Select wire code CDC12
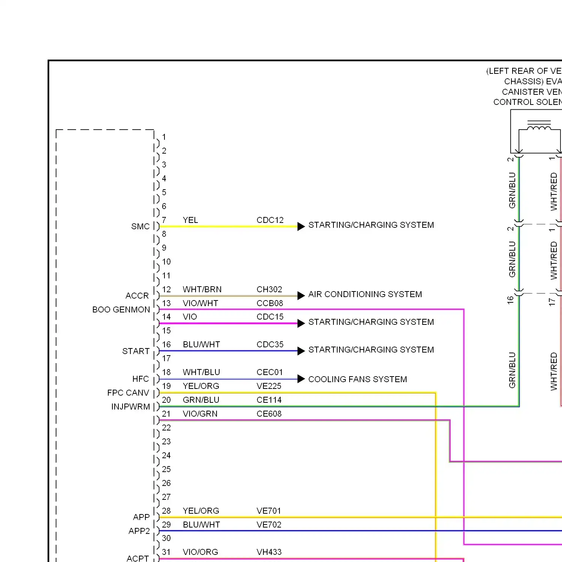The width and height of the screenshot is (562, 562). point(270,220)
